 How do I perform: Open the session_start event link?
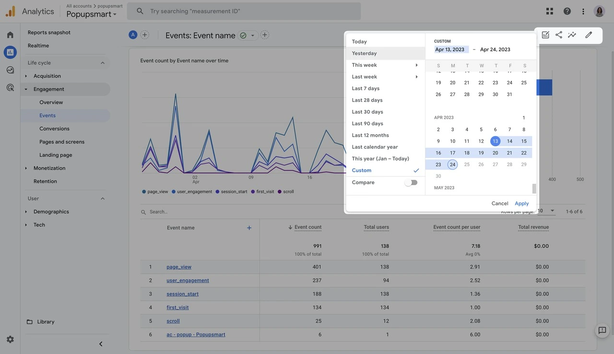(x=182, y=294)
